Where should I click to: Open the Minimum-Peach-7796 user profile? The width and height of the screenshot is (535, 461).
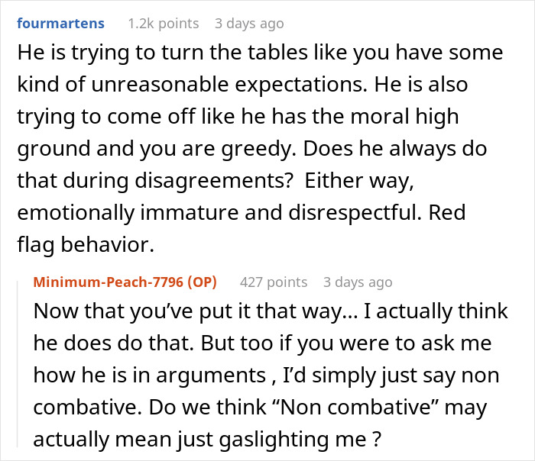109,282
